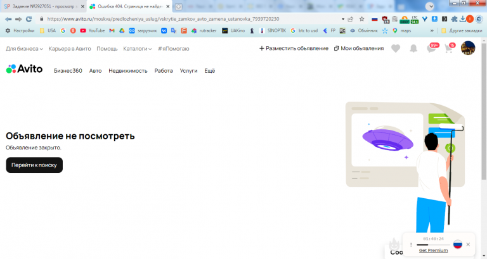Open the VK bookmark icon

tap(164, 30)
